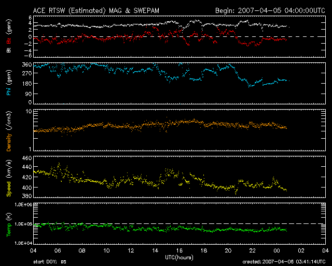332x266 pixels.
Task: Click the "18" hour tick label
Action: click(x=204, y=250)
